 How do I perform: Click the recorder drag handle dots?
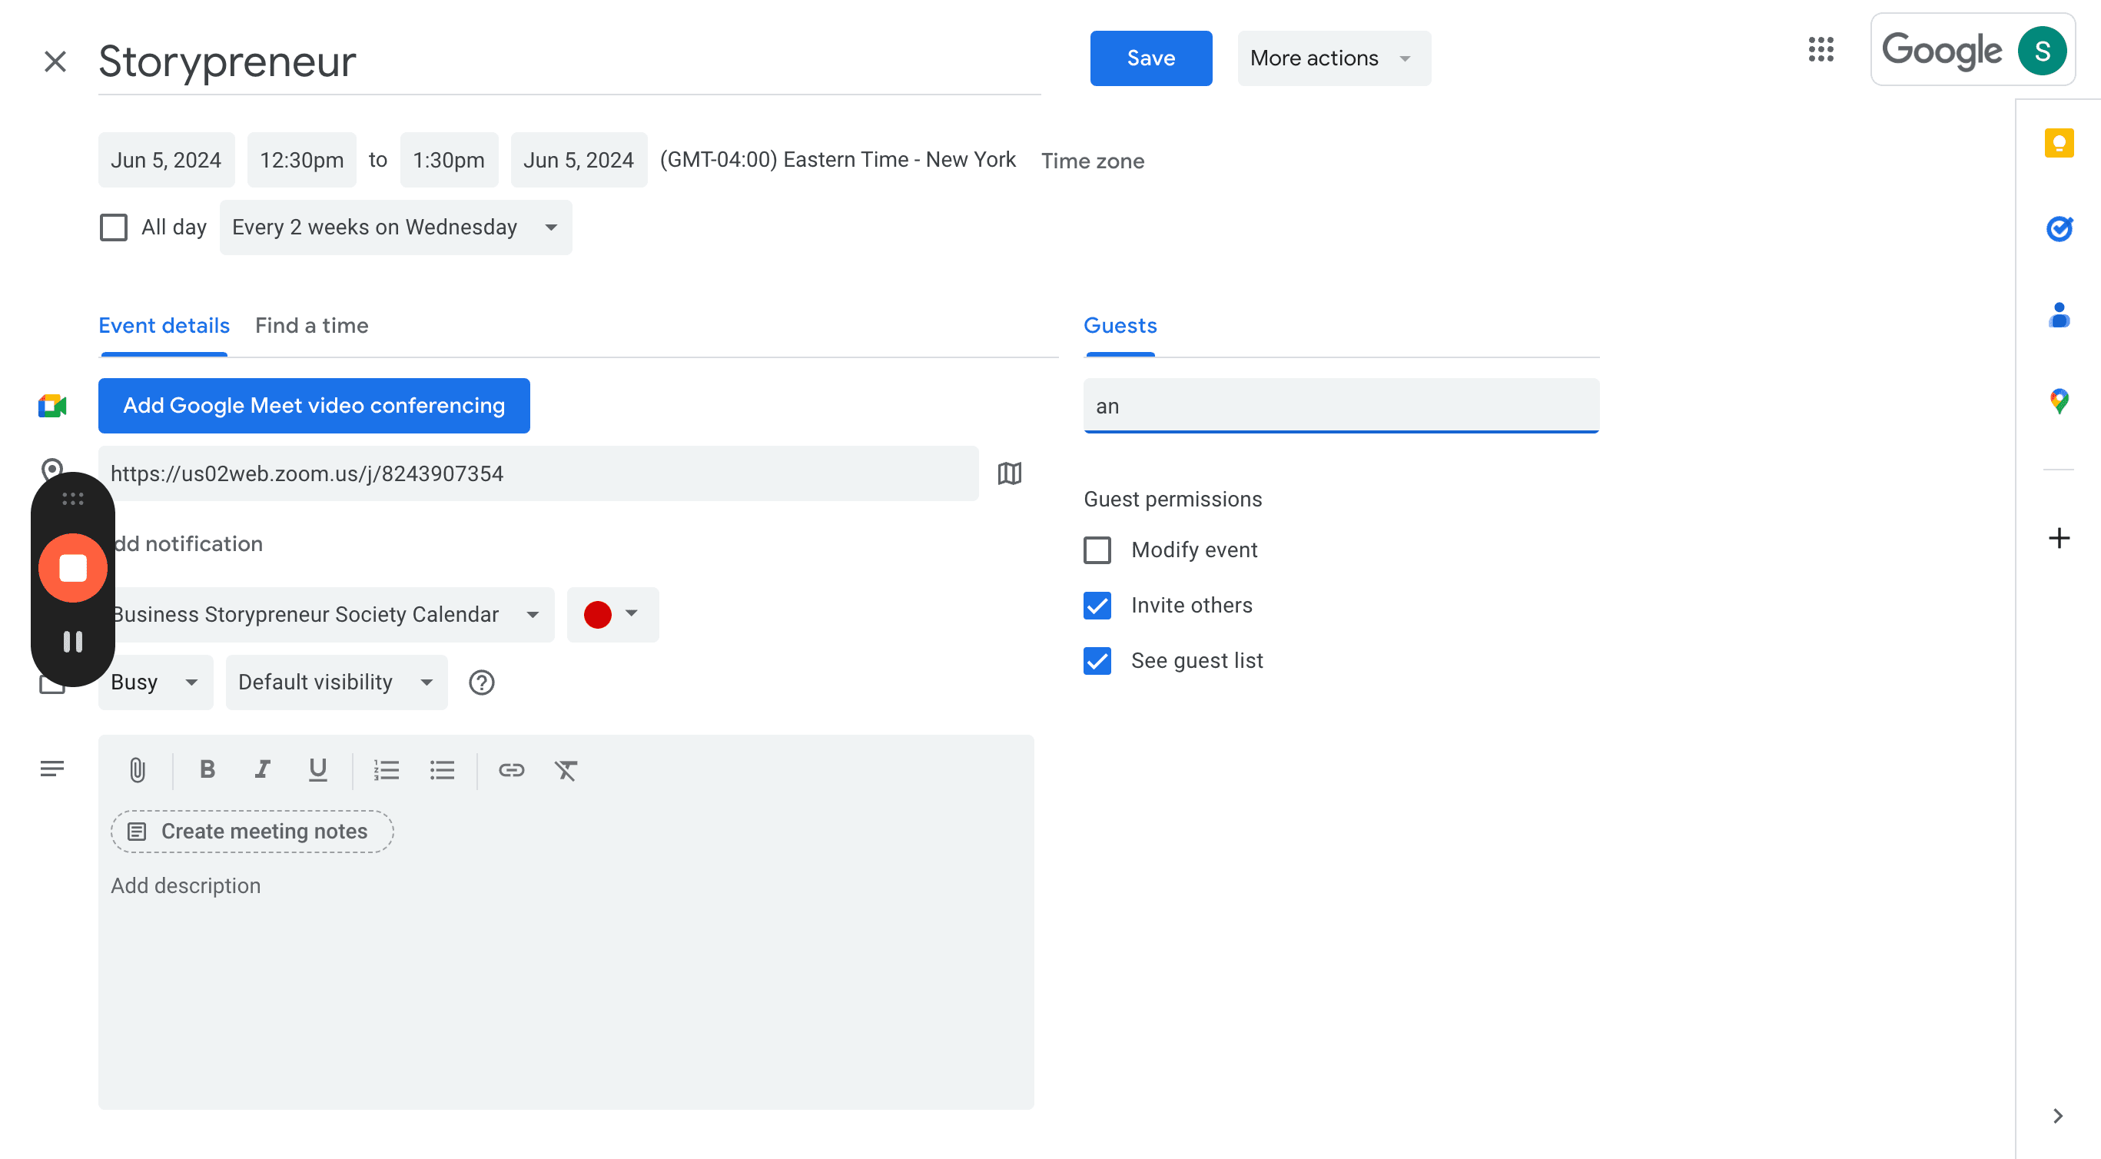(72, 498)
